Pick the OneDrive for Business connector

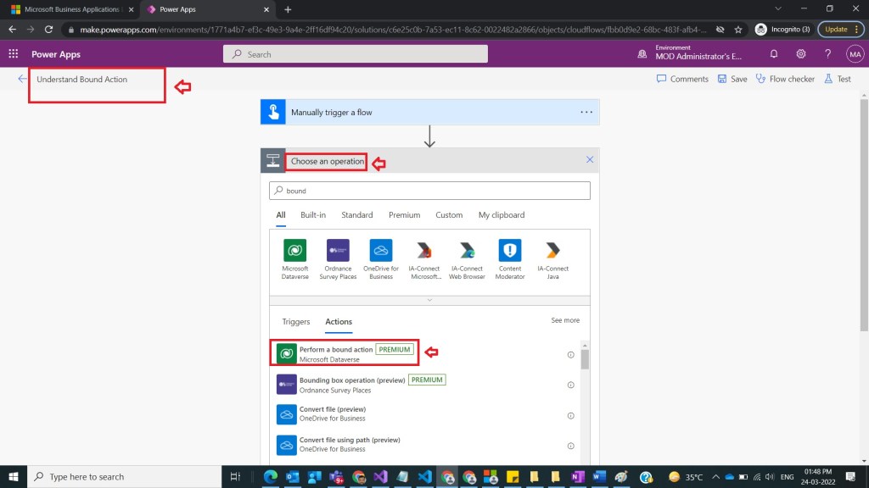point(380,251)
